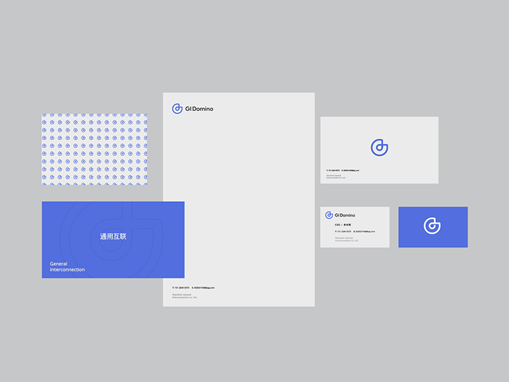509x382 pixels.
Task: Click the contact line on the envelope
Action: click(343, 171)
